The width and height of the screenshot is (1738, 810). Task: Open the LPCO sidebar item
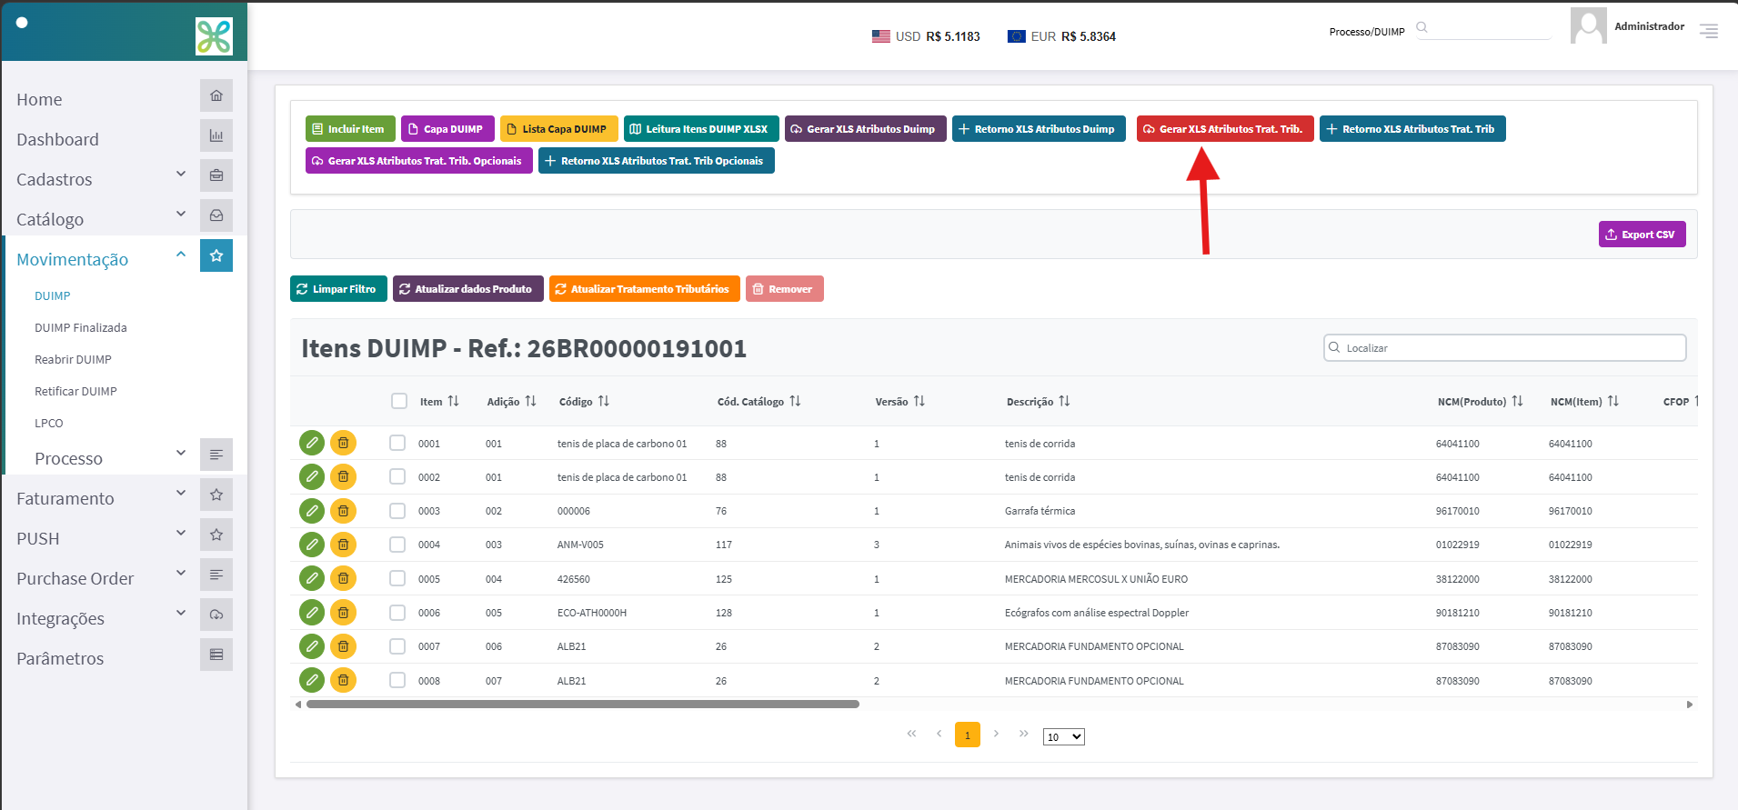49,424
